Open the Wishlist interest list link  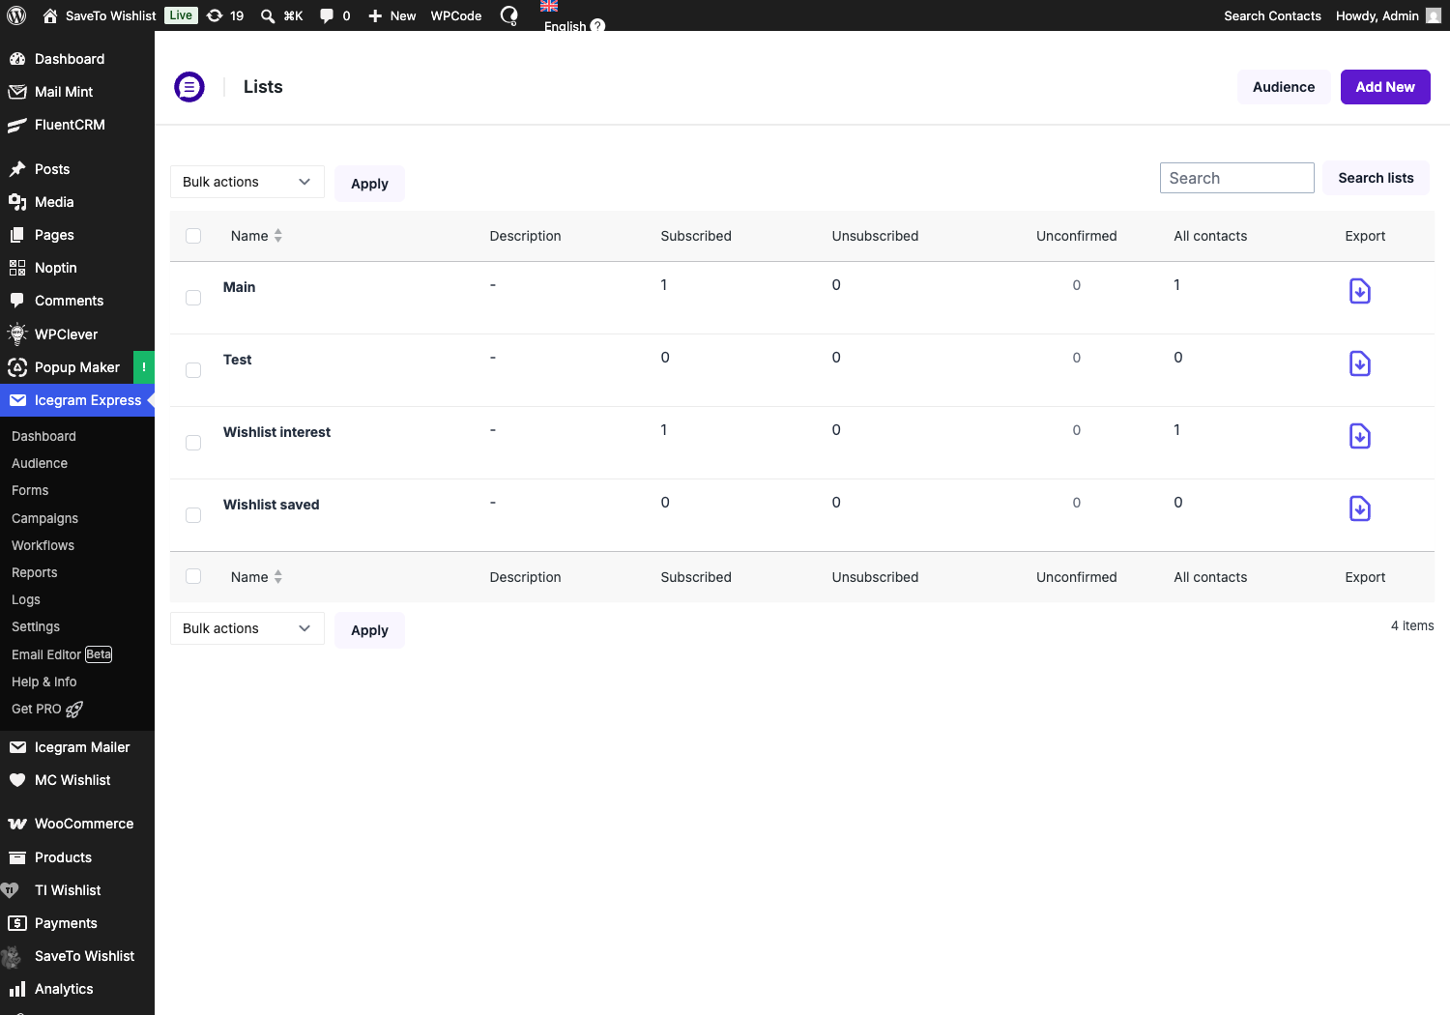[276, 432]
